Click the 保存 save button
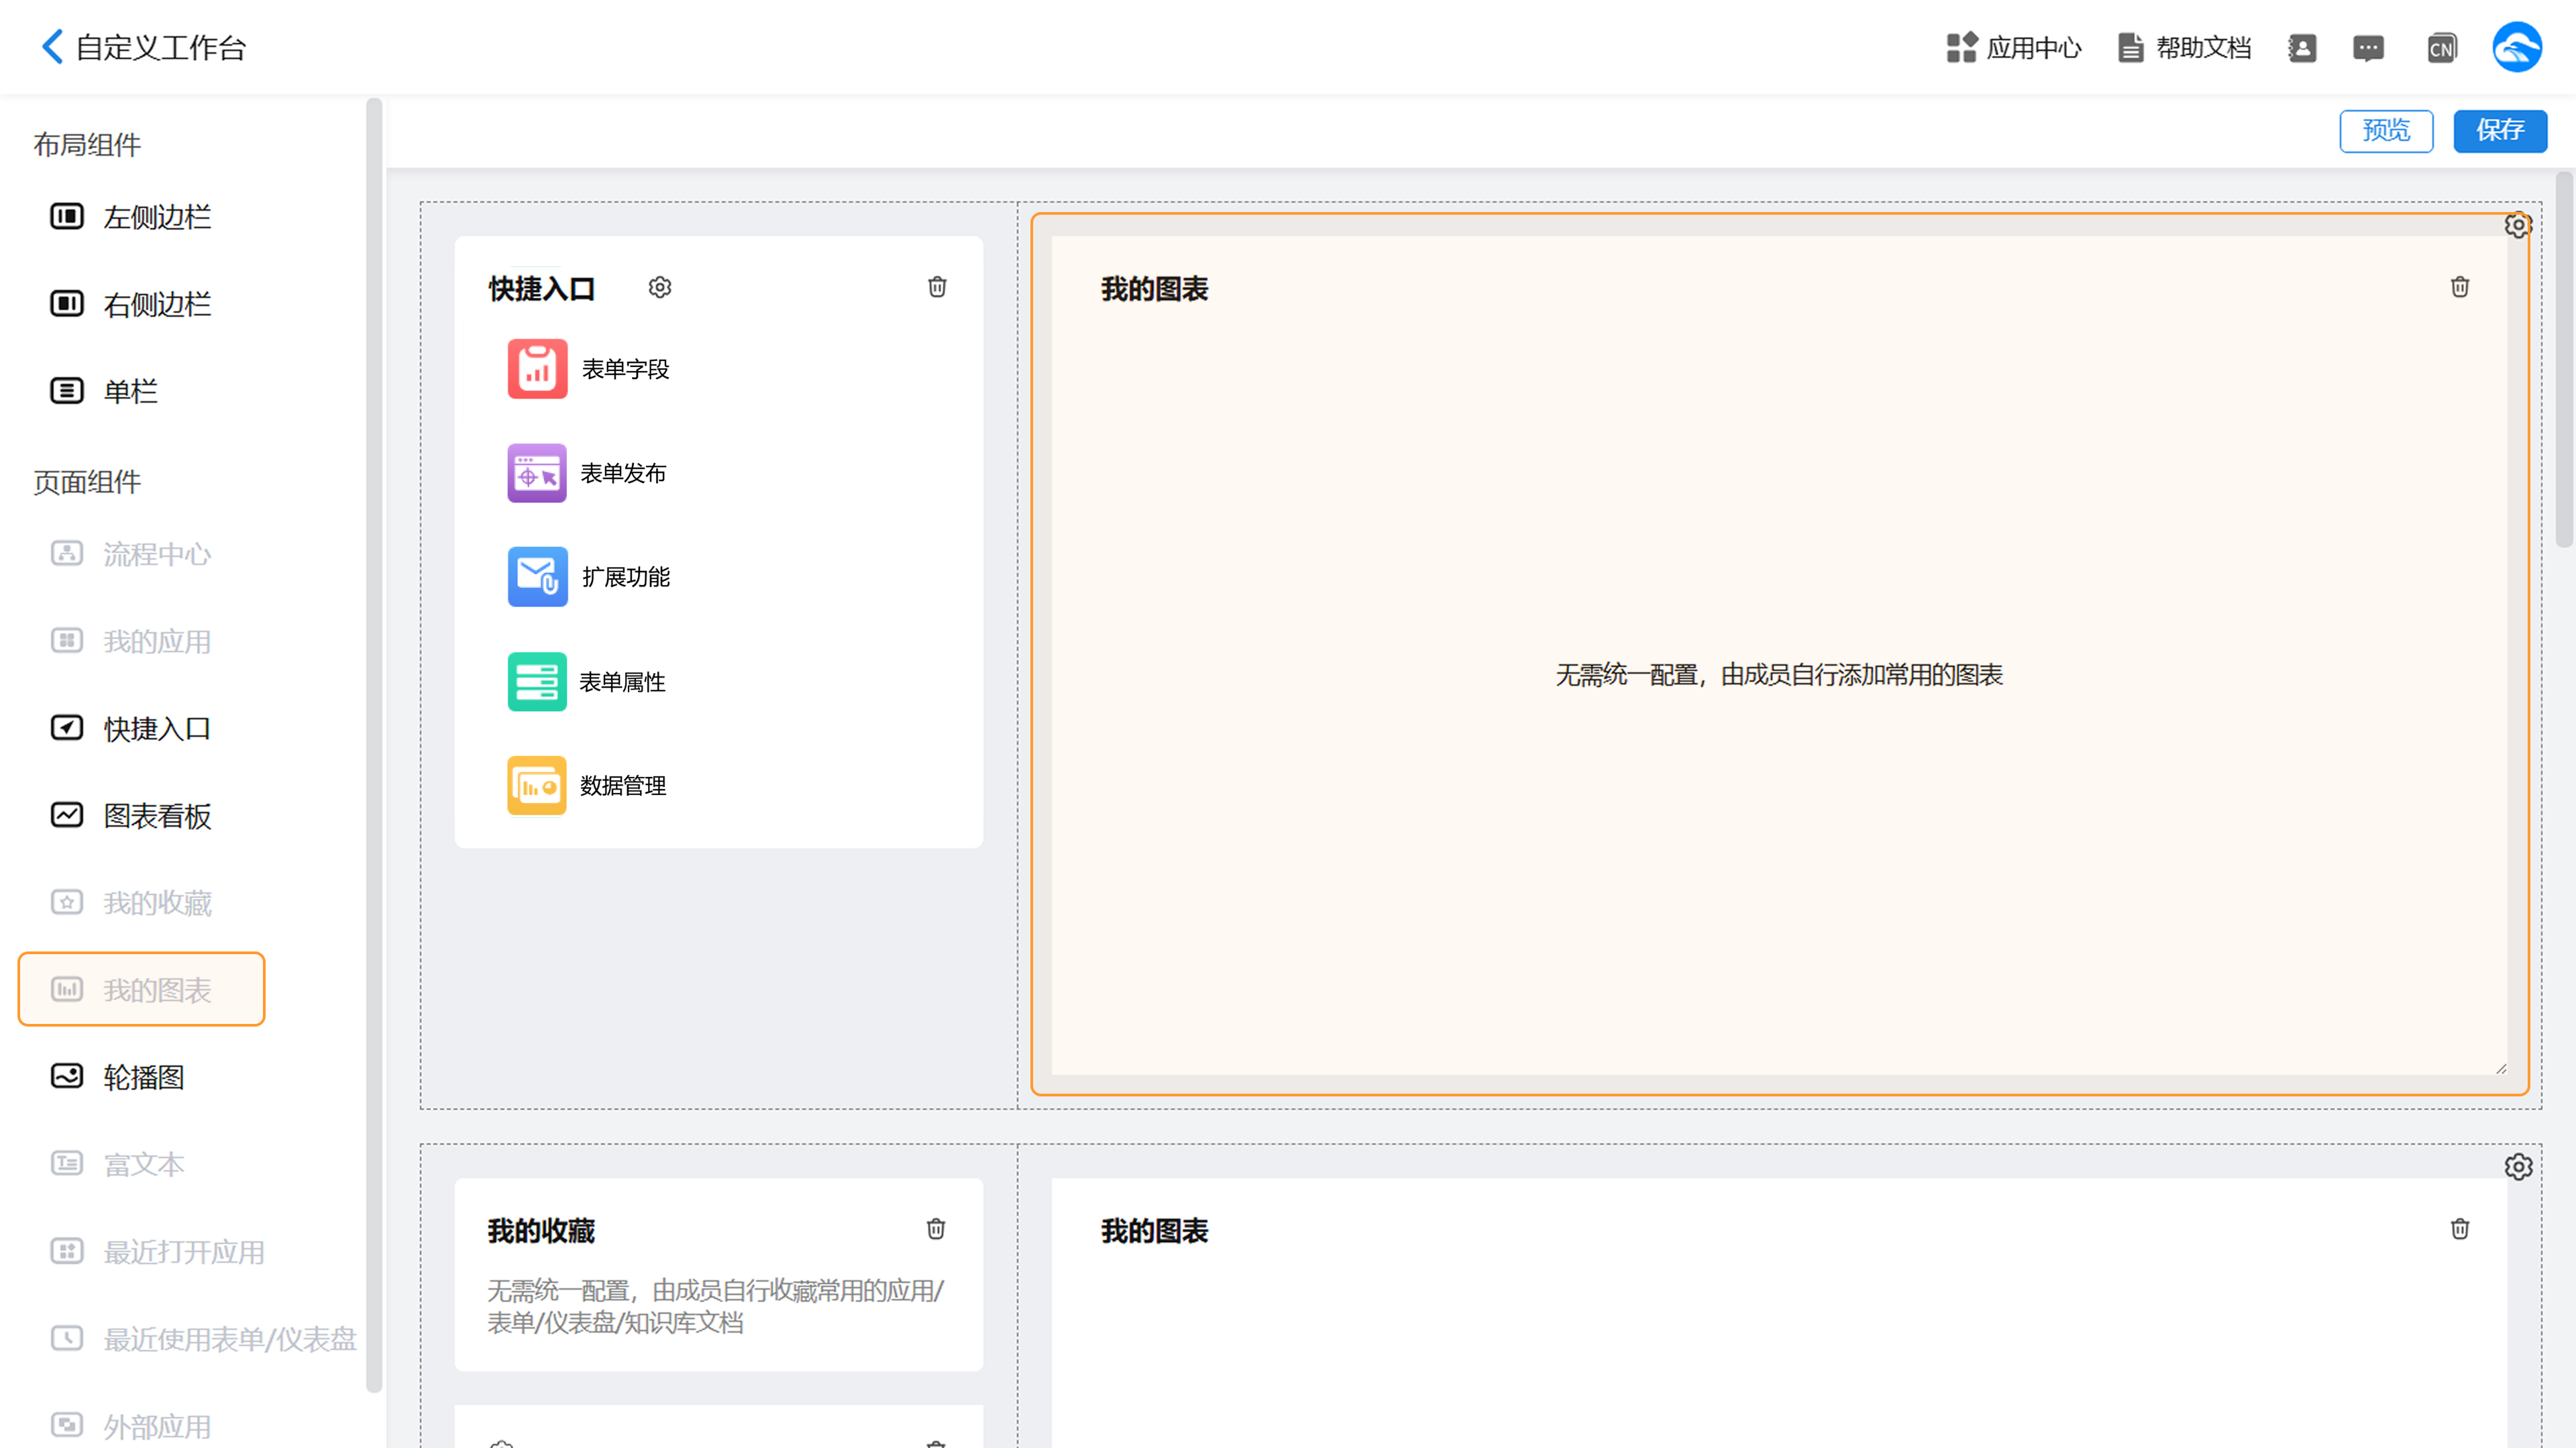 coord(2499,130)
